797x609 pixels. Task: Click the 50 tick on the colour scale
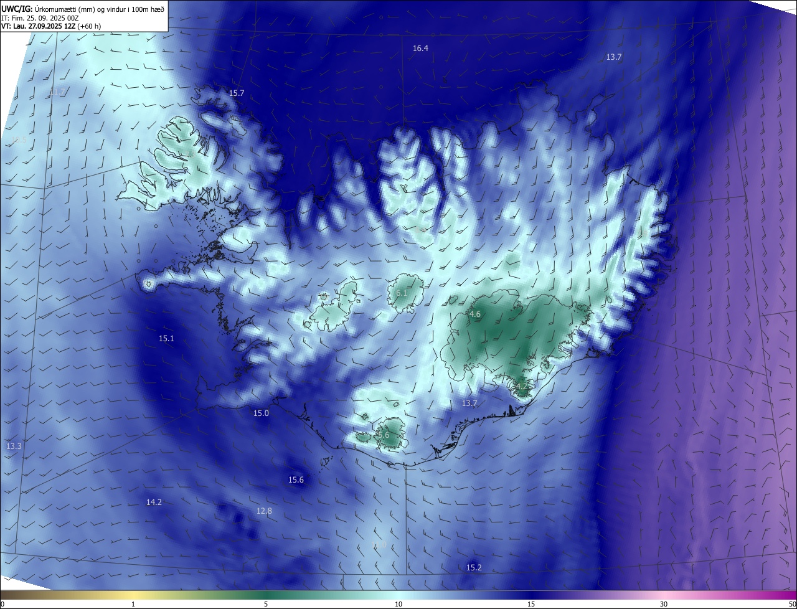(793, 604)
